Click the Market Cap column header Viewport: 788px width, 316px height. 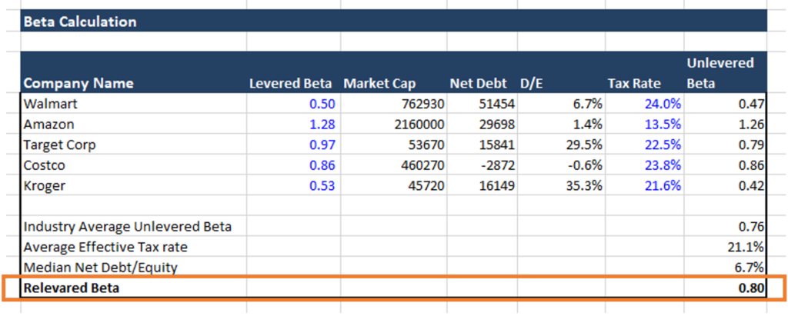click(x=379, y=84)
